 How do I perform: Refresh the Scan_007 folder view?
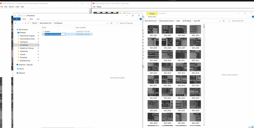pyautogui.click(x=224, y=21)
